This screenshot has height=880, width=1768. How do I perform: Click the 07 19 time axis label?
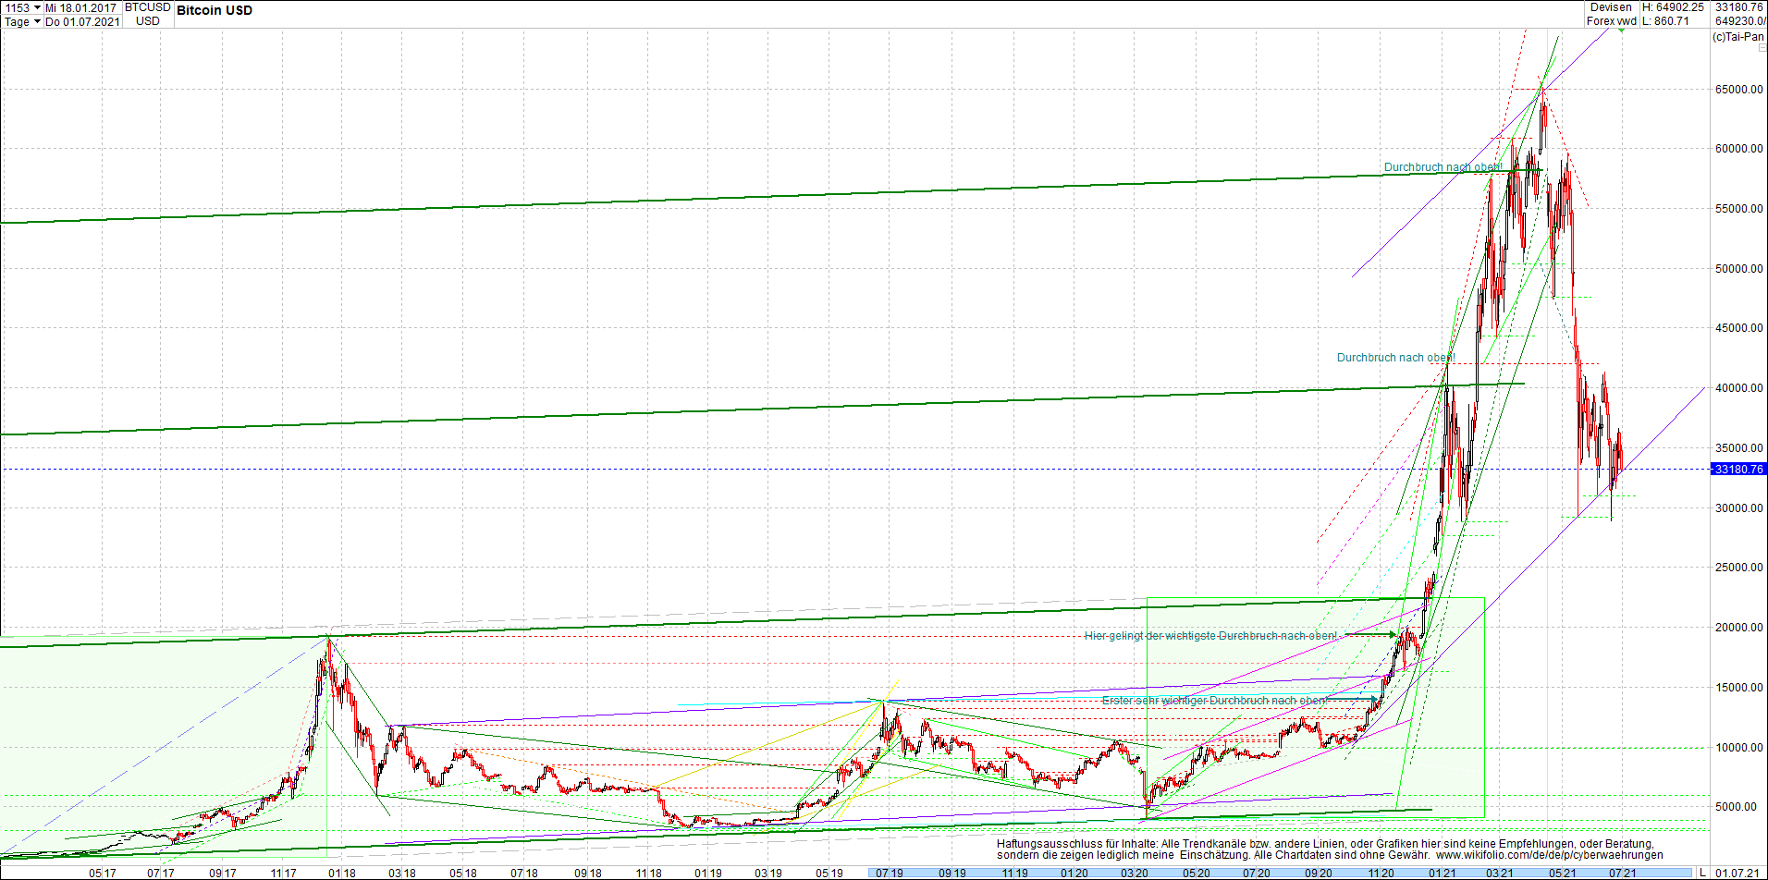[889, 874]
